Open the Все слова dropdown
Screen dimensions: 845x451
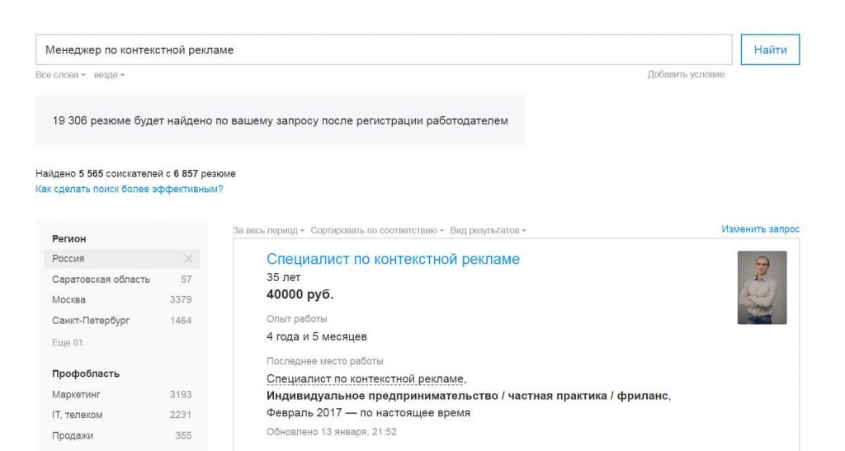pyautogui.click(x=60, y=75)
